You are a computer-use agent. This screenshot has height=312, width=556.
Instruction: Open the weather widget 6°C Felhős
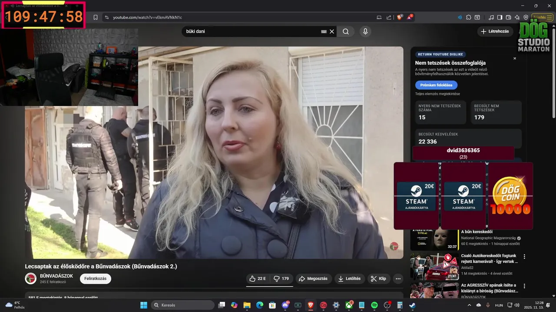click(x=14, y=305)
